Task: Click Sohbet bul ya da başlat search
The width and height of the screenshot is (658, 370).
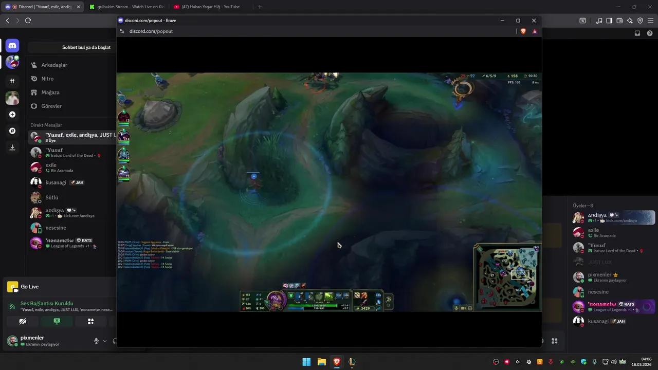Action: pos(72,47)
